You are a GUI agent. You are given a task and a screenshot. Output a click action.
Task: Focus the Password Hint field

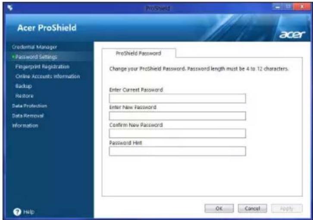click(x=177, y=151)
